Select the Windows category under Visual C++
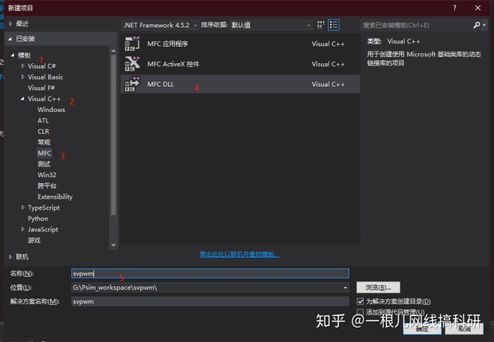The height and width of the screenshot is (342, 494). (51, 110)
